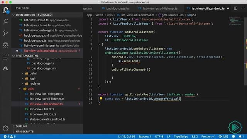The width and height of the screenshot is (247, 139).
Task: Open the Extensions view icon
Action: coord(5,57)
